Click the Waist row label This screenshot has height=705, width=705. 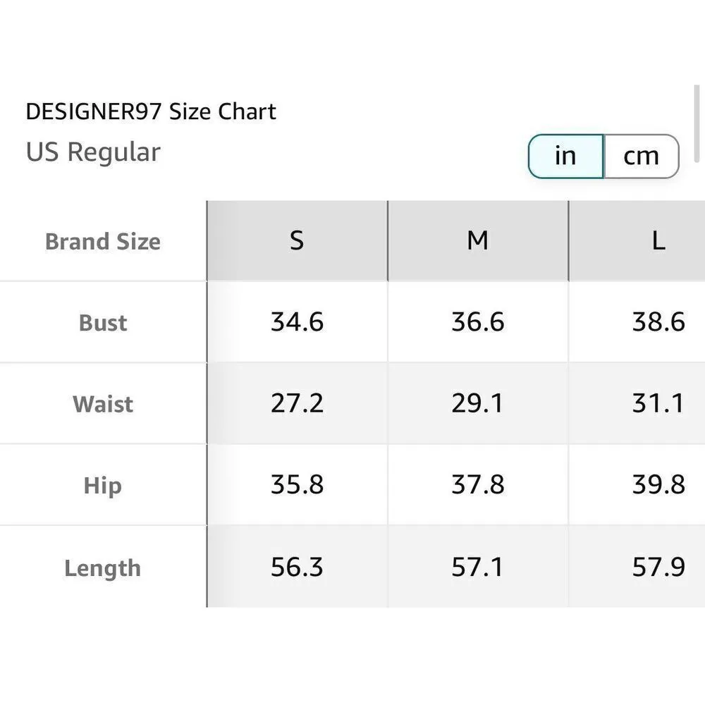(x=103, y=404)
